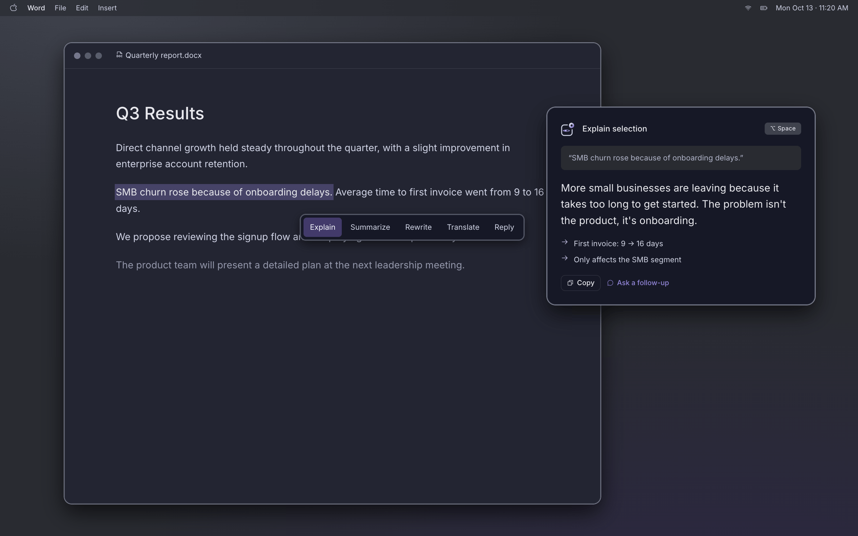Click the copy icon in Copy button
This screenshot has width=858, height=536.
[570, 283]
